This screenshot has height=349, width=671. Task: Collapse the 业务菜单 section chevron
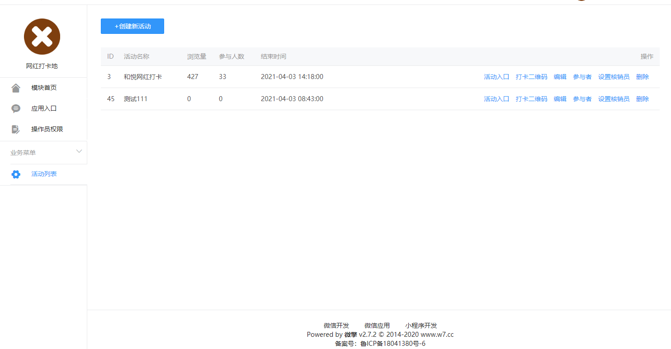[x=79, y=151]
